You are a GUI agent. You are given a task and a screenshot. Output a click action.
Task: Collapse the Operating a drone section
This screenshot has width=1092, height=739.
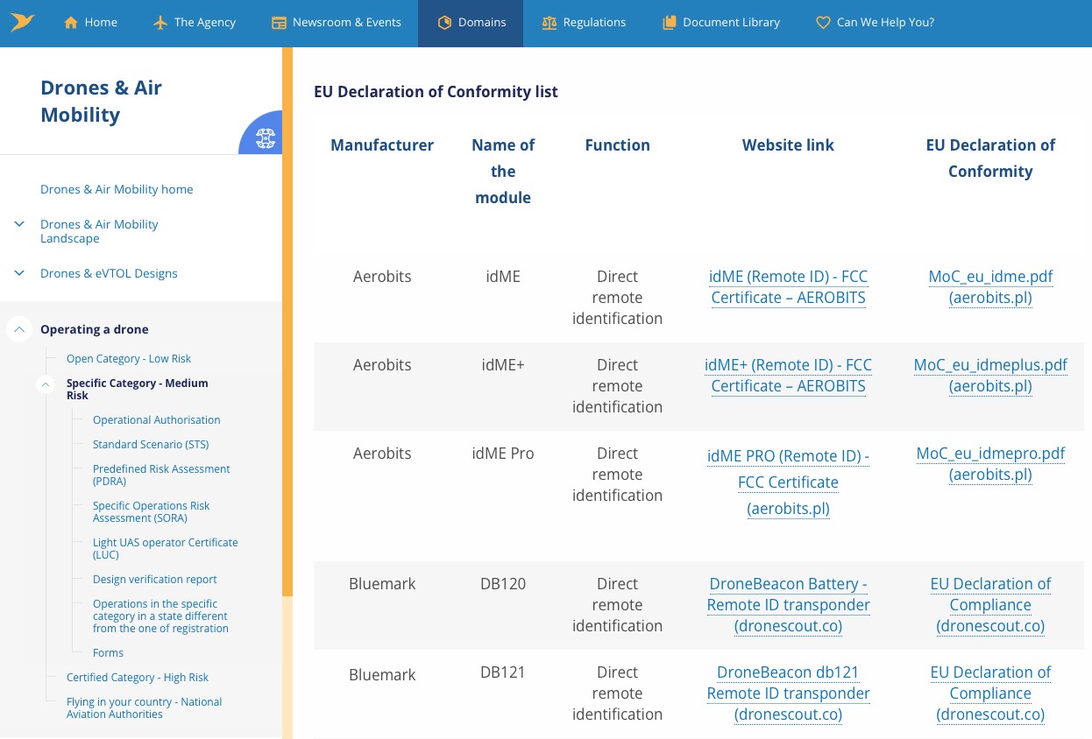point(19,329)
